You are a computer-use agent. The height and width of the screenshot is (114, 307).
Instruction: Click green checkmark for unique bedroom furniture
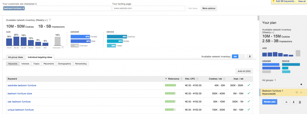tap(249, 110)
